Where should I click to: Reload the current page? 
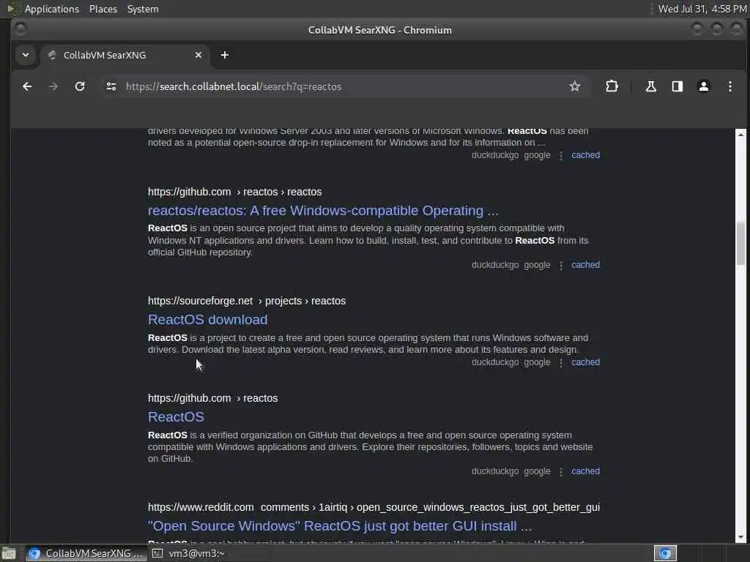pyautogui.click(x=80, y=86)
